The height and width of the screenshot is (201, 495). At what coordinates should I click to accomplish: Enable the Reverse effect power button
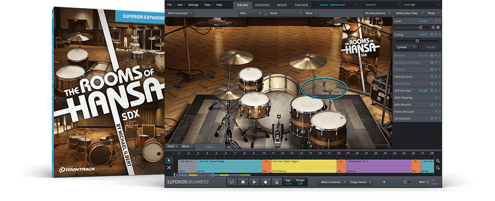[x=432, y=56]
